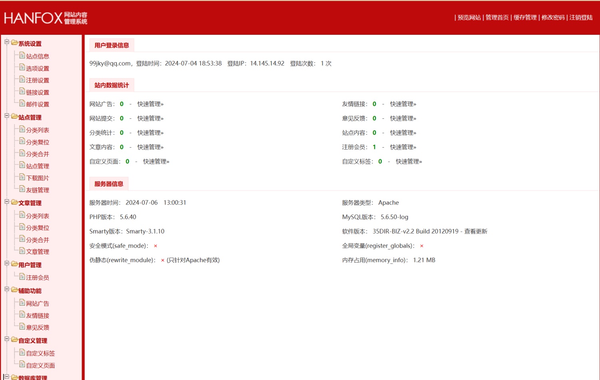The image size is (600, 380).
Task: Click the page icon beside 注册会员
Action: [x=22, y=276]
